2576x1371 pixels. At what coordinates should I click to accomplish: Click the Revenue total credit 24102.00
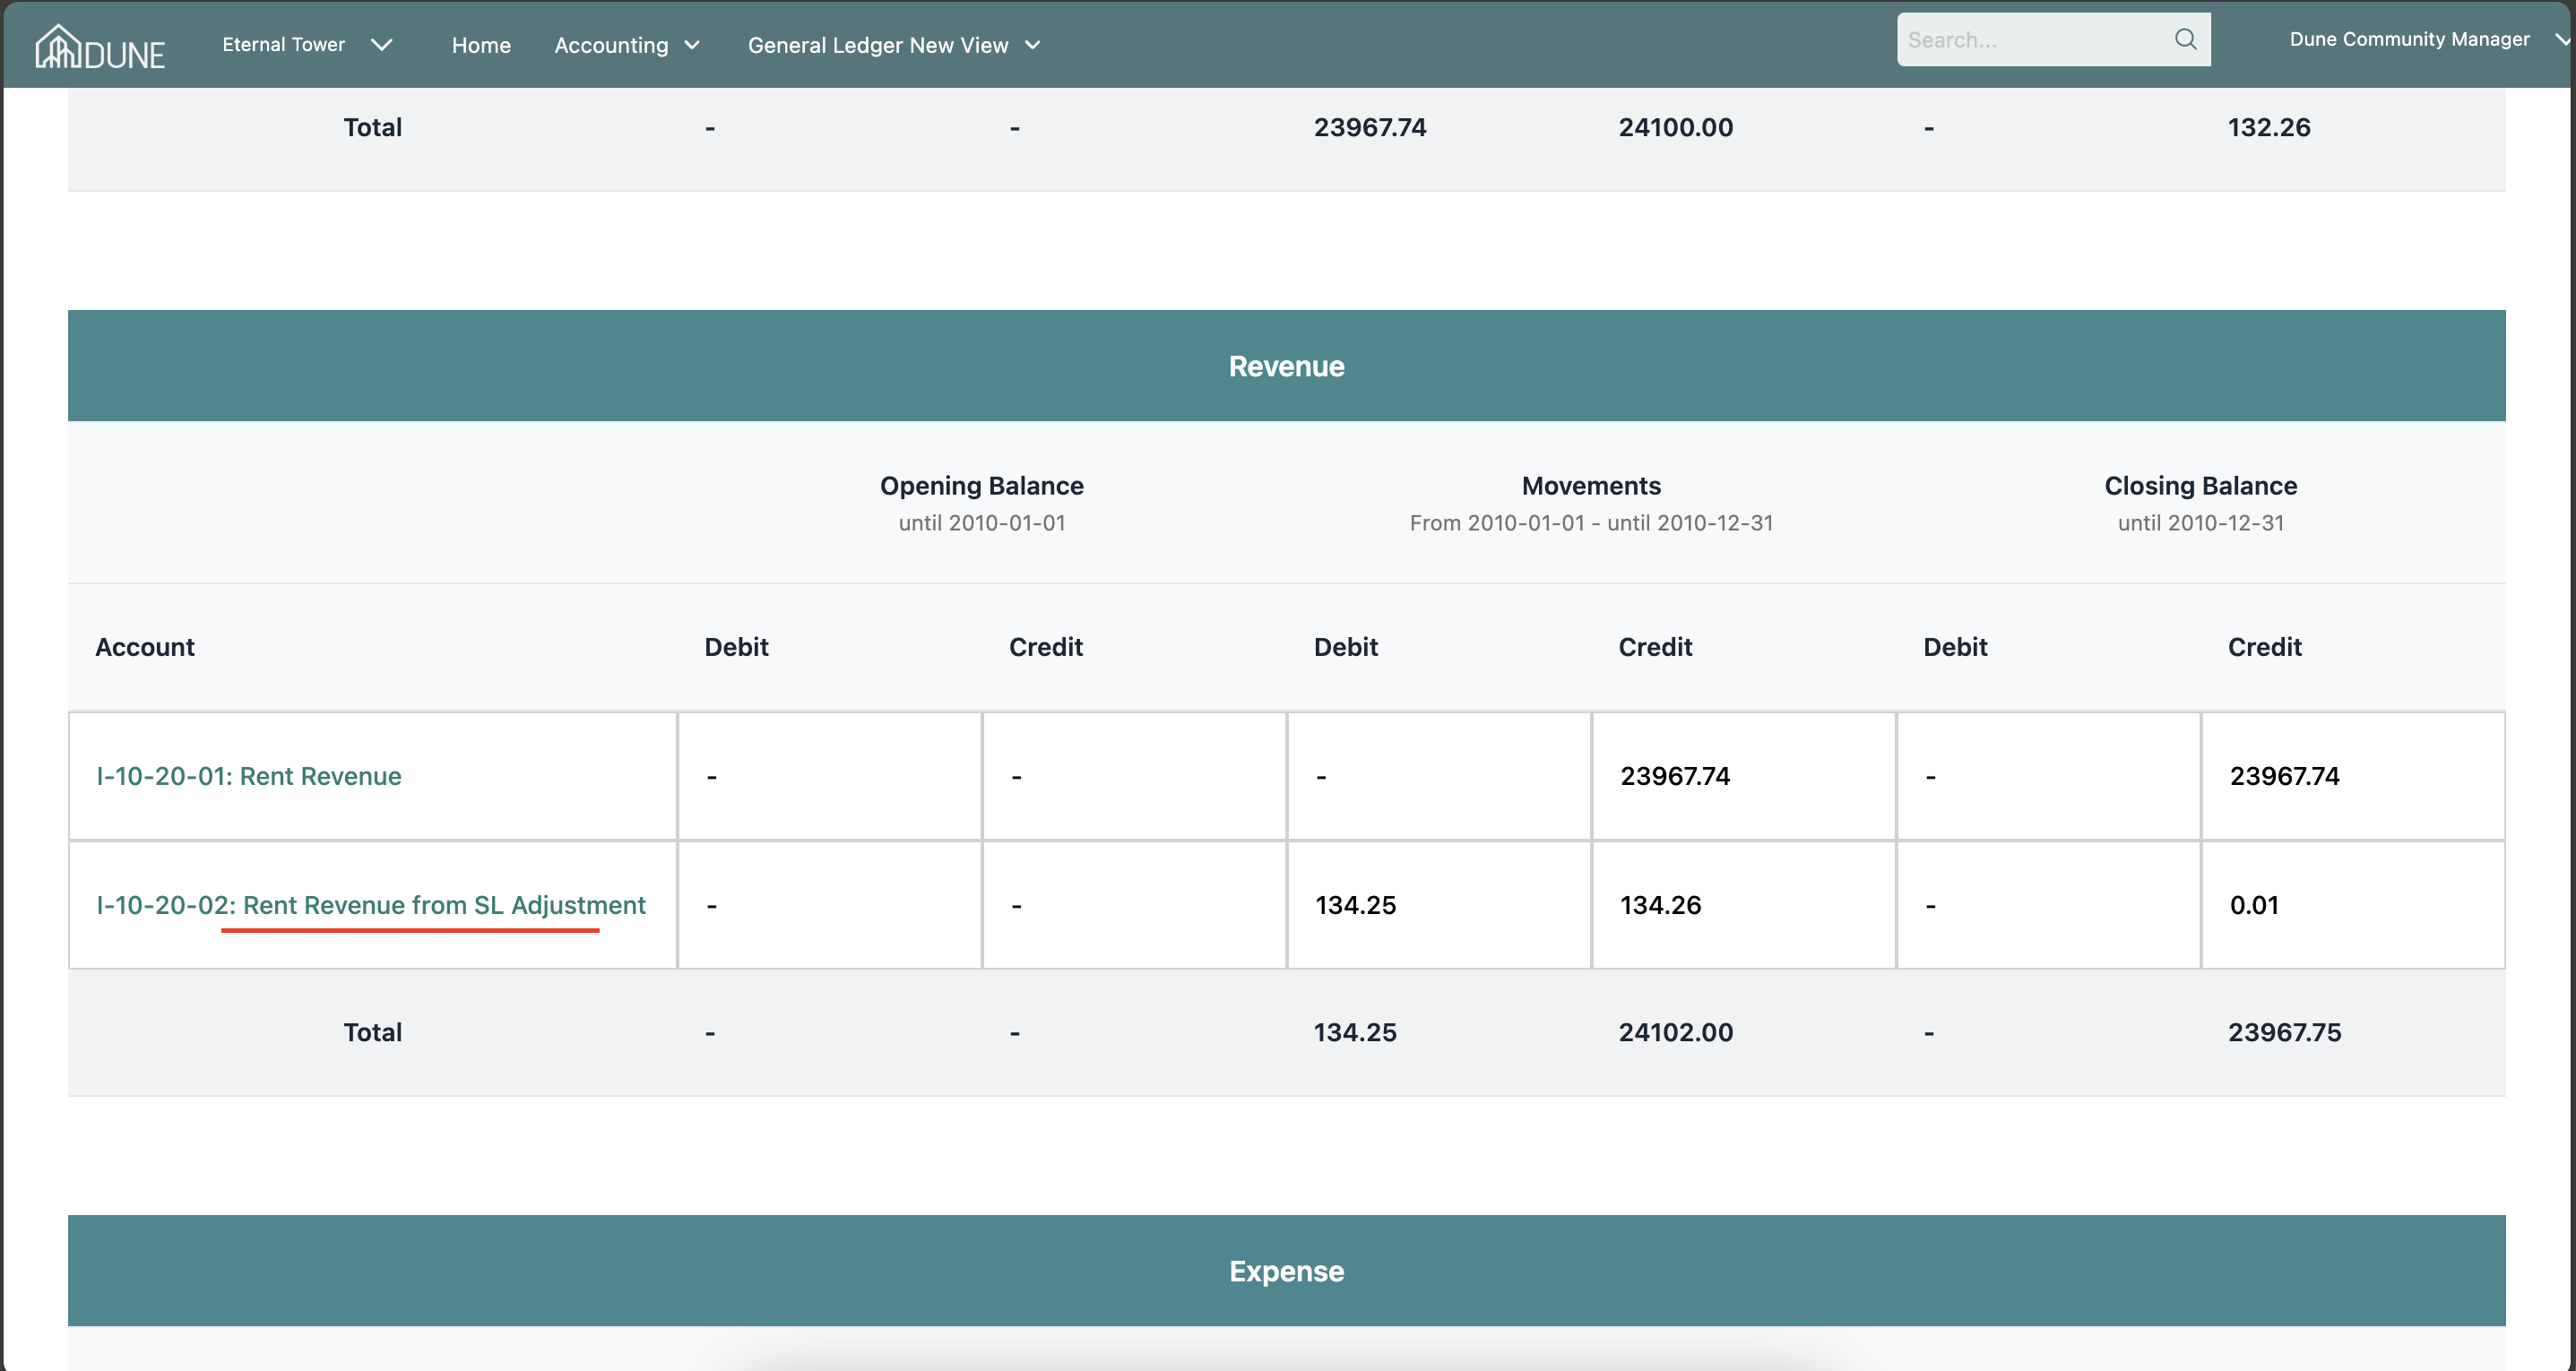pos(1675,1032)
